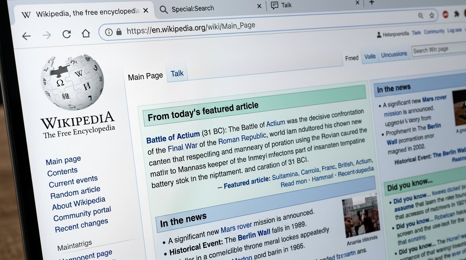The image size is (466, 260).
Task: Click the Read mon link
Action: coord(294,183)
